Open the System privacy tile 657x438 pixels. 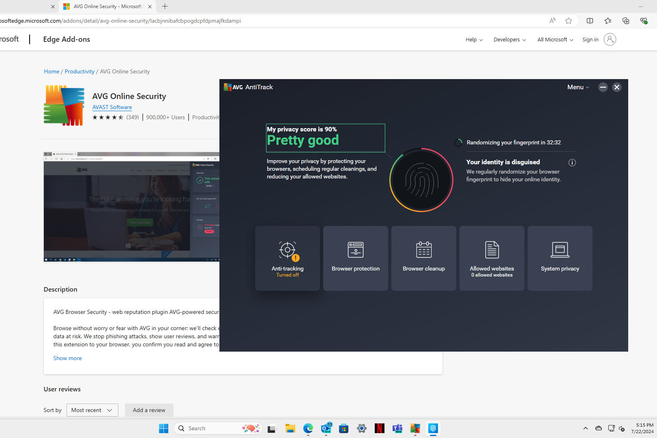(560, 258)
